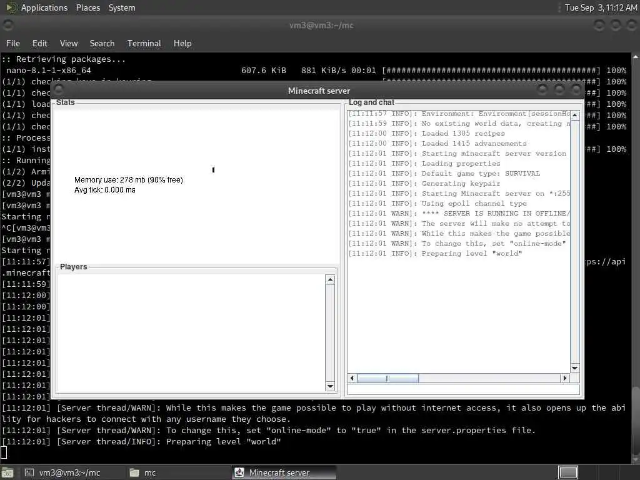640x480 pixels.
Task: Minimize the Minecraft server window
Action: pos(542,89)
